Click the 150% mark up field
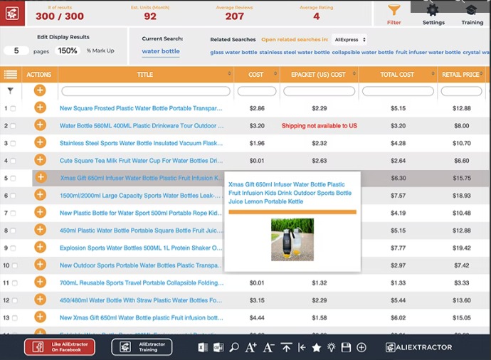 tap(68, 51)
